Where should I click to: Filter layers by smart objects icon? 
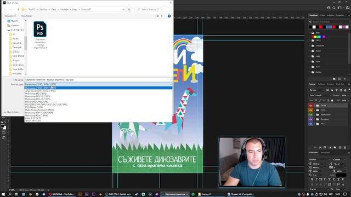tap(345, 90)
